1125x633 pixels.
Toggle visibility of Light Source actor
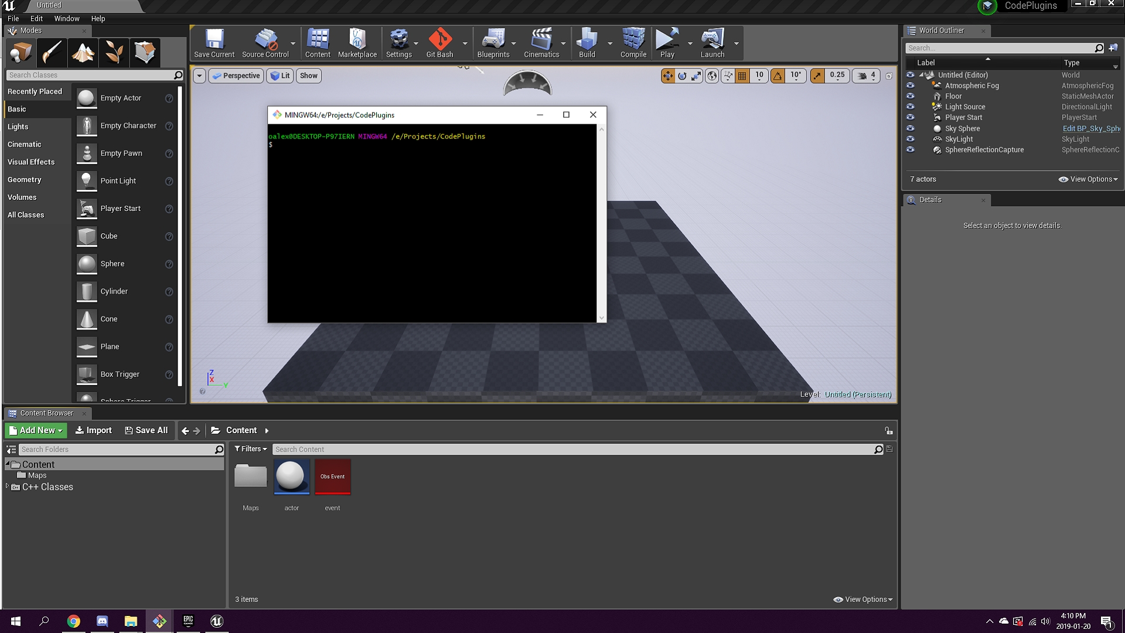click(910, 107)
